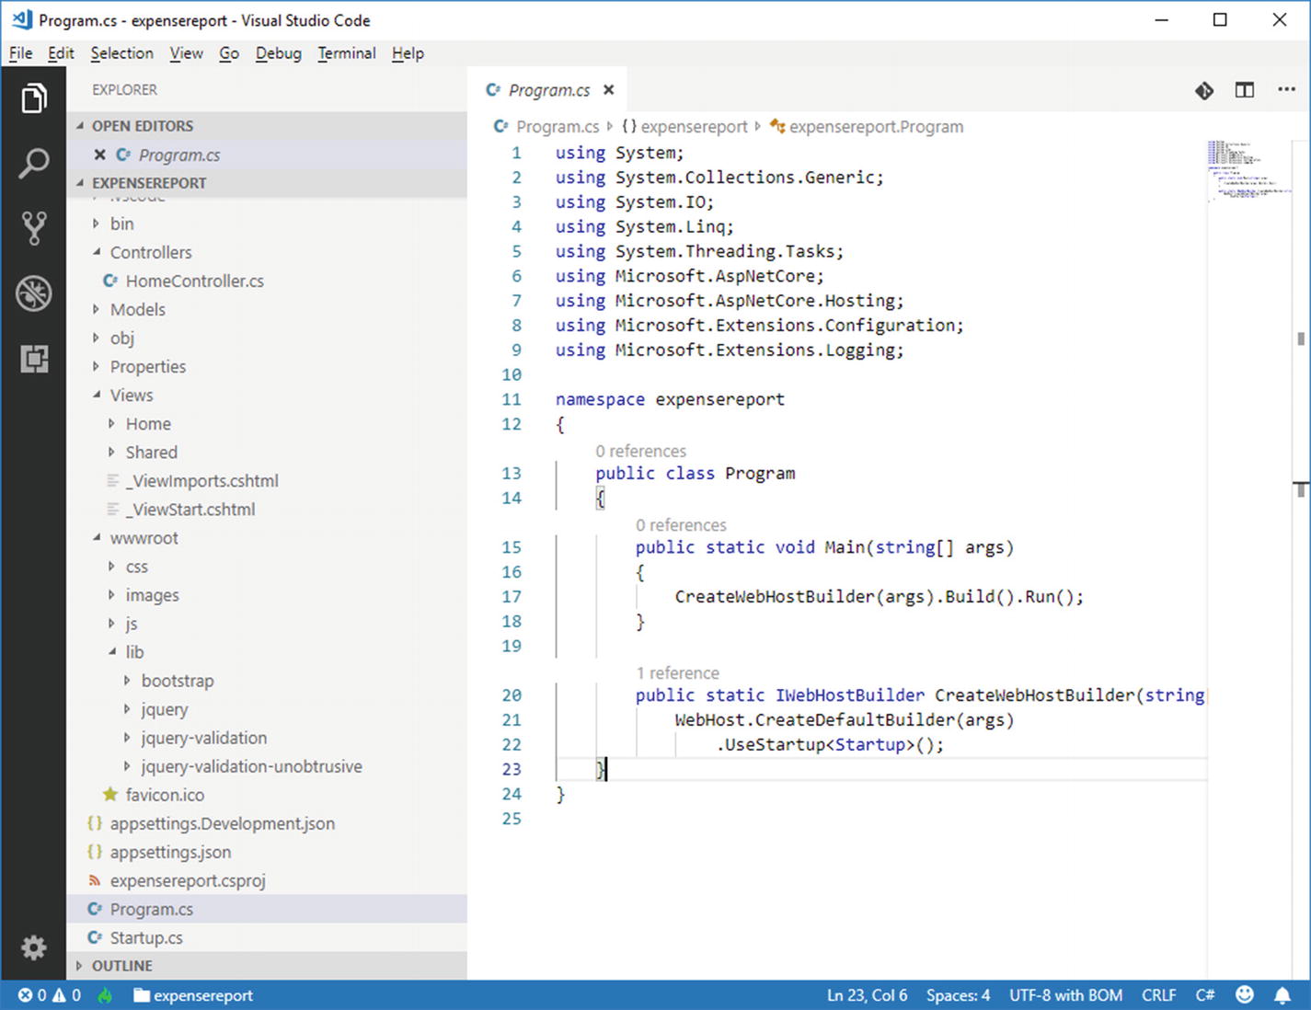This screenshot has width=1311, height=1010.
Task: Open the Source Control view
Action: [x=33, y=228]
